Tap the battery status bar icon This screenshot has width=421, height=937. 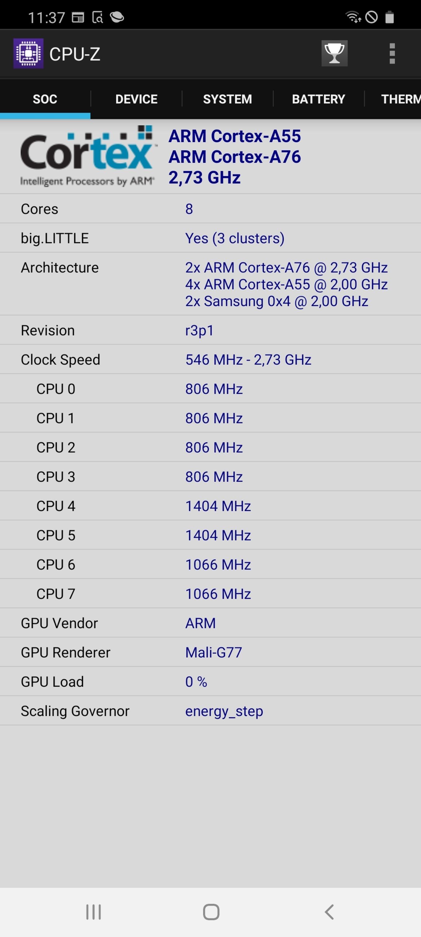pos(389,17)
